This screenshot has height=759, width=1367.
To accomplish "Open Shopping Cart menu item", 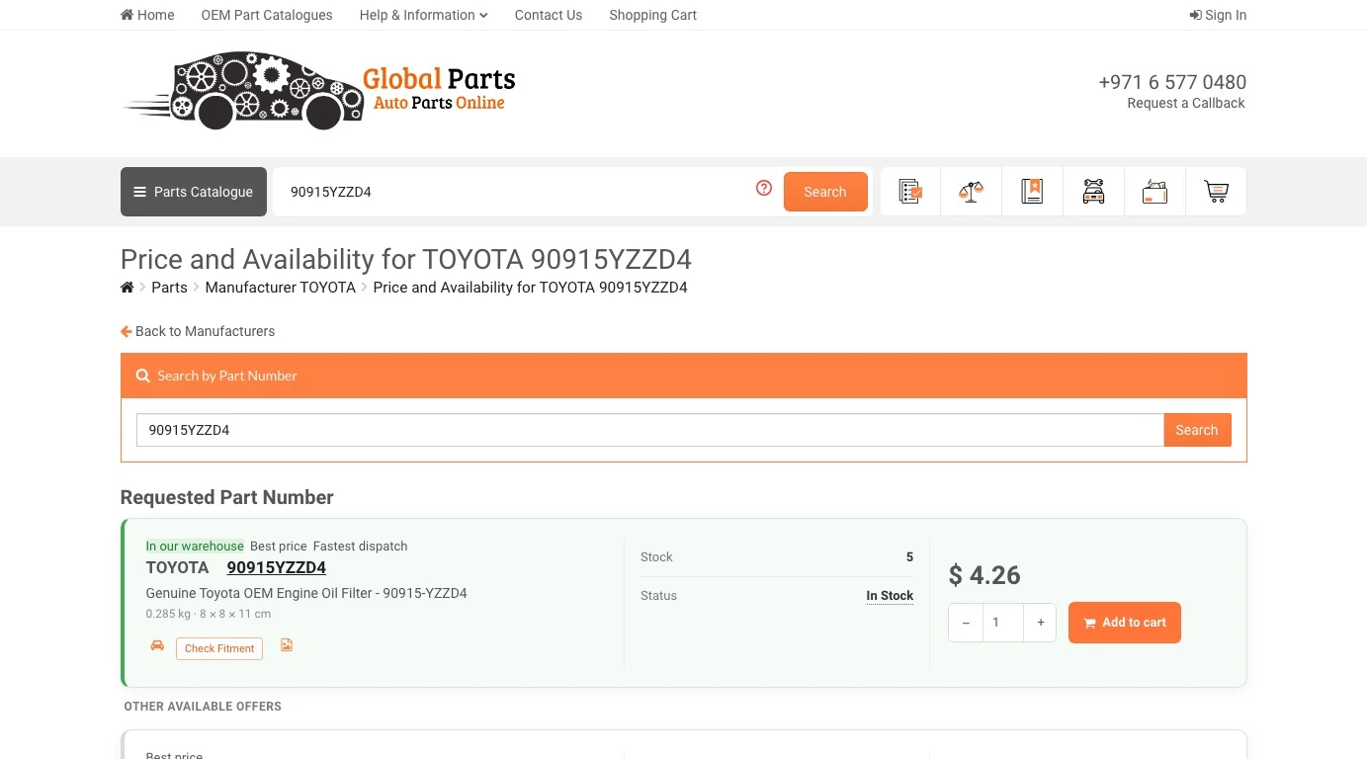I will point(652,15).
